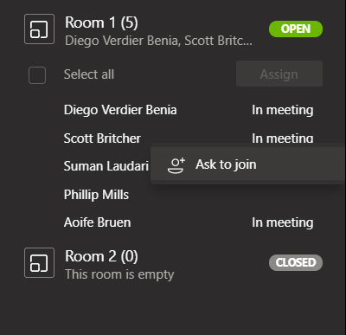Viewport: 346px width, 335px height.
Task: Click Aoife Bruen's In meeting status
Action: pos(283,222)
